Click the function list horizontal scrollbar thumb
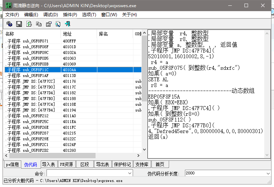Image resolution: width=274 pixels, height=187 pixels. point(52,155)
